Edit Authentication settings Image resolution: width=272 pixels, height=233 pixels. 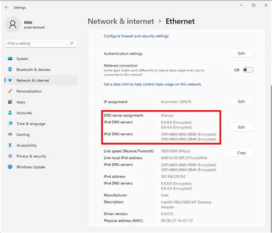[241, 53]
